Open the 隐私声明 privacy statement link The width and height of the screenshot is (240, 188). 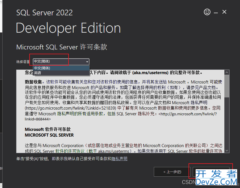click(x=119, y=159)
